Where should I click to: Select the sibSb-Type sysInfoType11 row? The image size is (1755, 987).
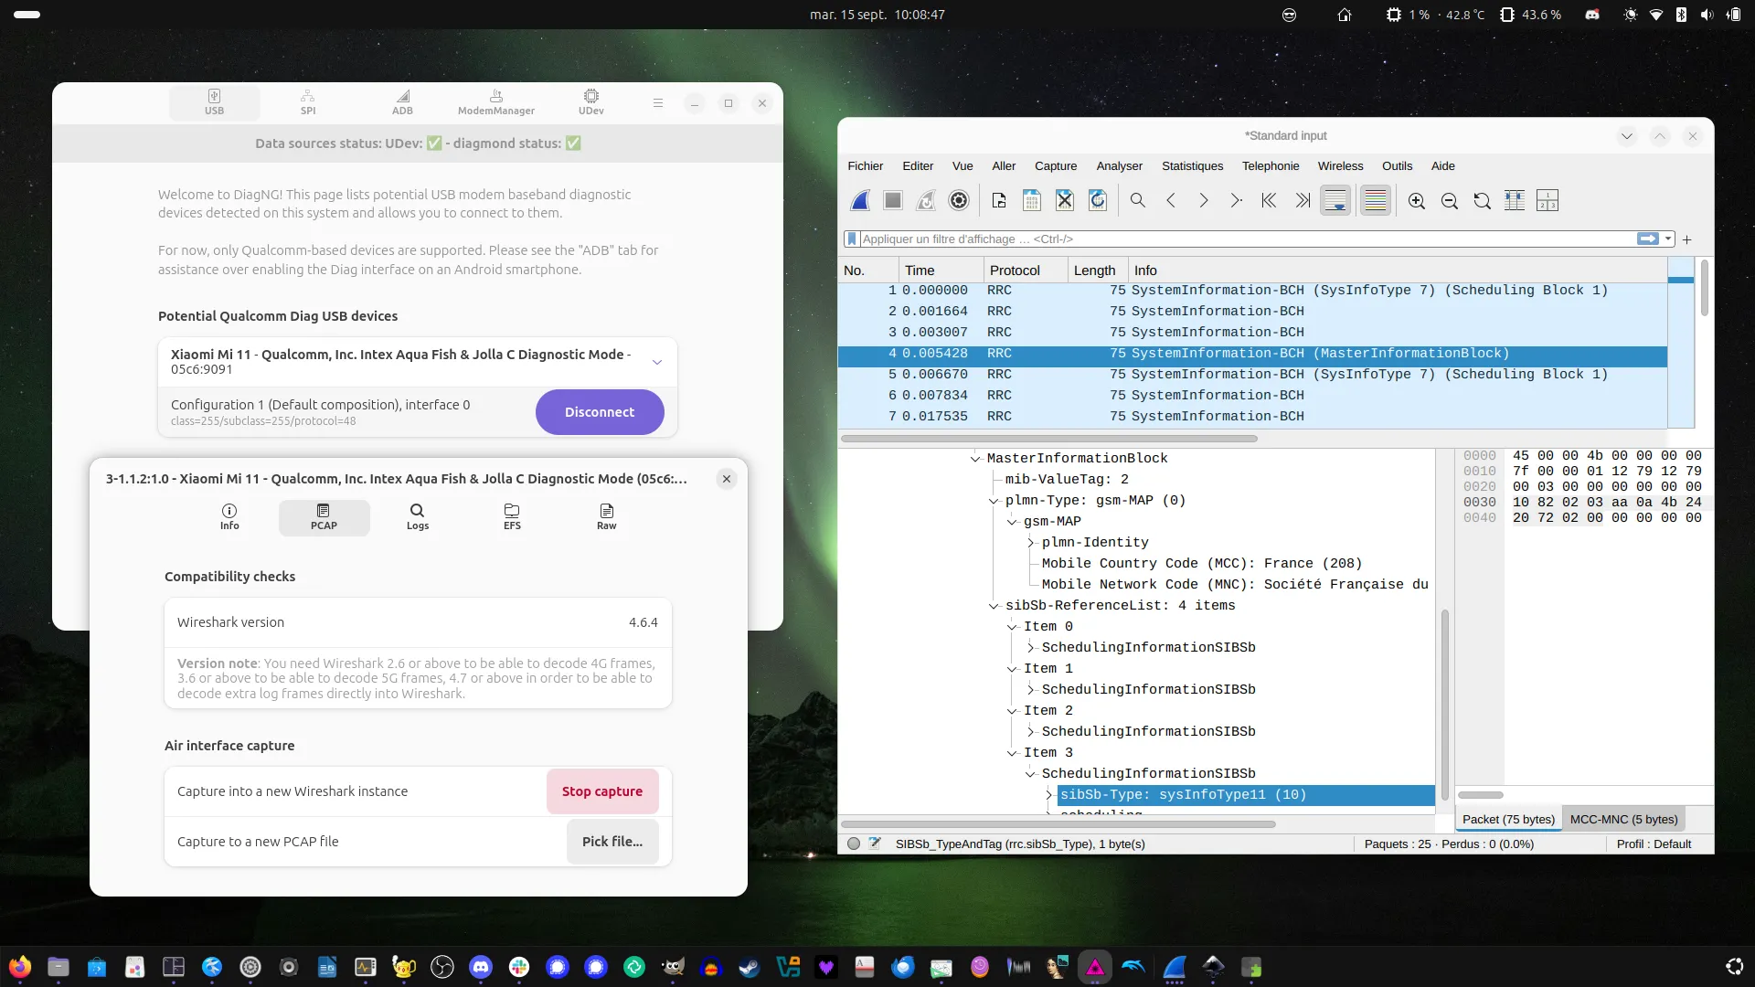click(x=1246, y=795)
